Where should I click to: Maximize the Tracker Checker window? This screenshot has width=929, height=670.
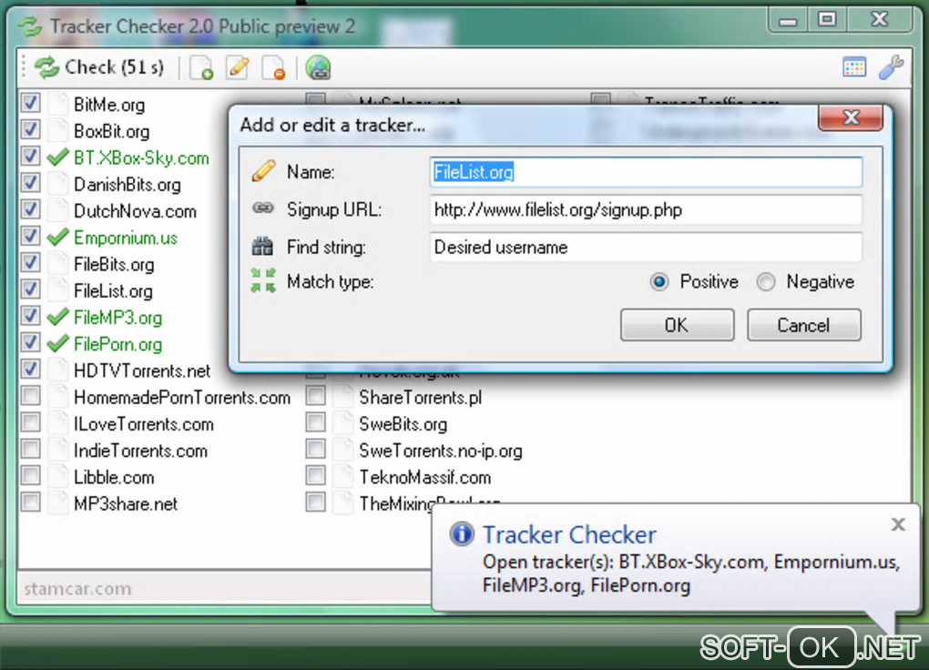(828, 21)
